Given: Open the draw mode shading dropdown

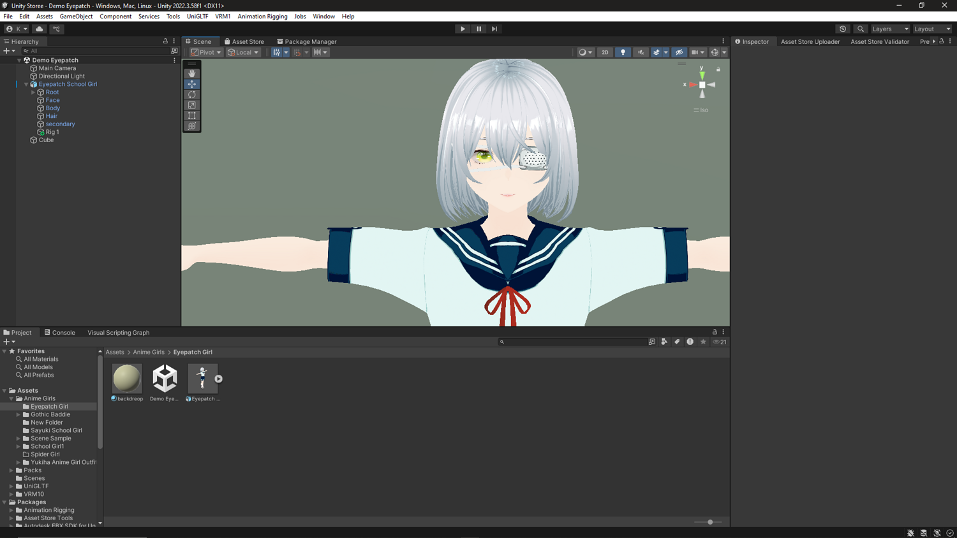Looking at the screenshot, I should (x=585, y=52).
